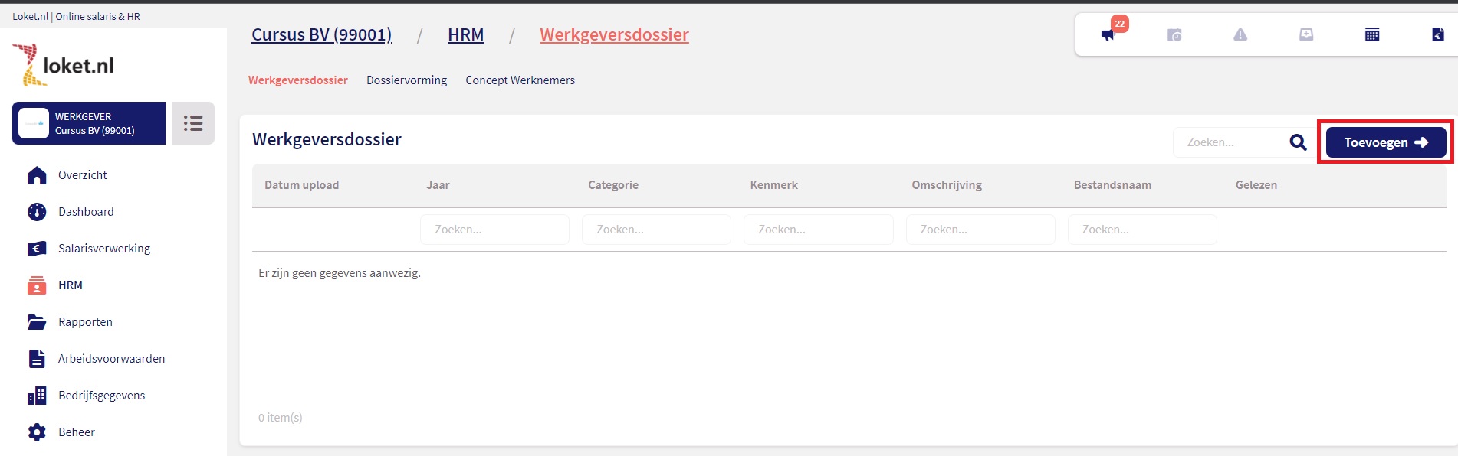Screen dimensions: 1458x456
Task: Follow the Cursus BV (99001) breadcrumb link
Action: click(x=321, y=34)
